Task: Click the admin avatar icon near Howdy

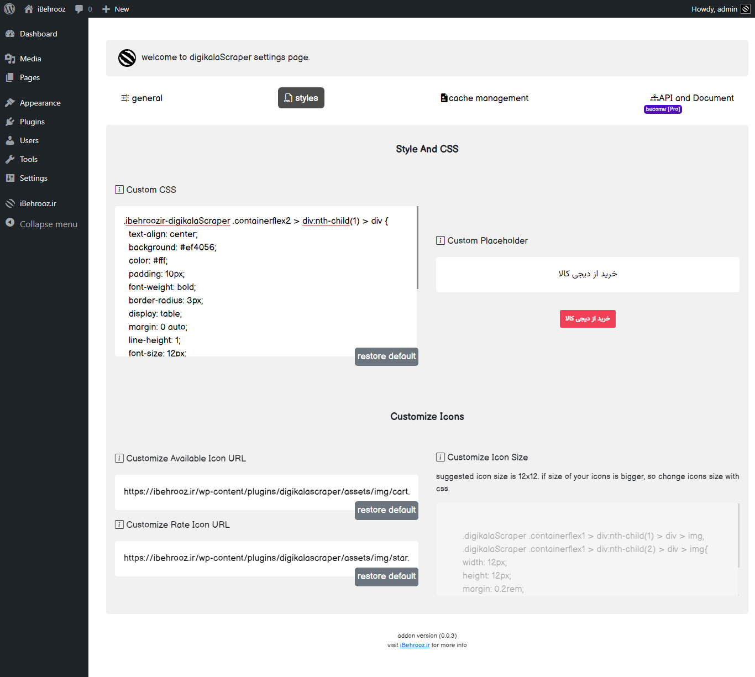Action: (x=746, y=9)
